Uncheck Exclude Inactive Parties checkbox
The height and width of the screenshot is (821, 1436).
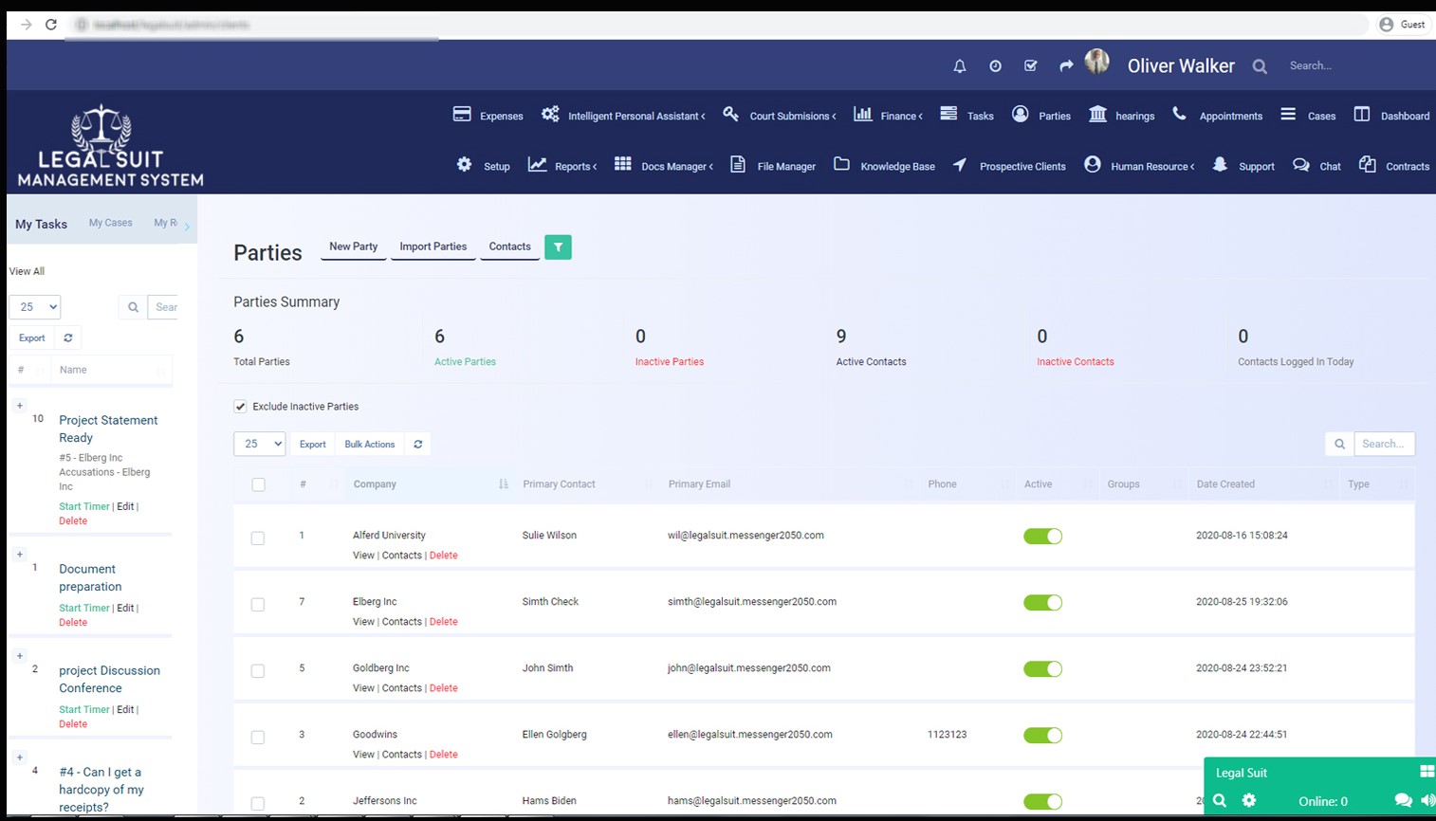click(240, 406)
